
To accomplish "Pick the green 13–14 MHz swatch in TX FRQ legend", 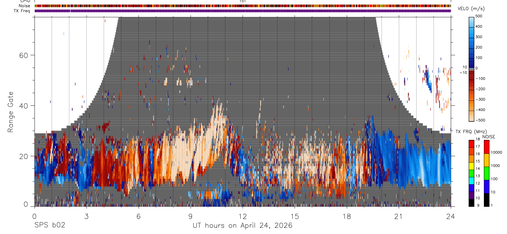I will tap(471, 173).
